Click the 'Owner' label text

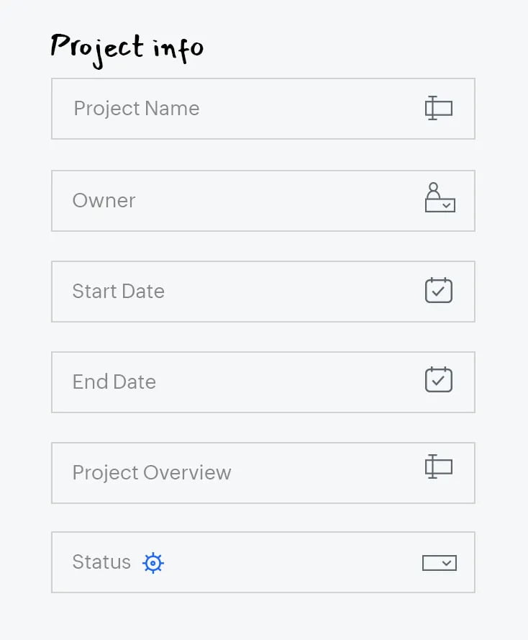[104, 201]
